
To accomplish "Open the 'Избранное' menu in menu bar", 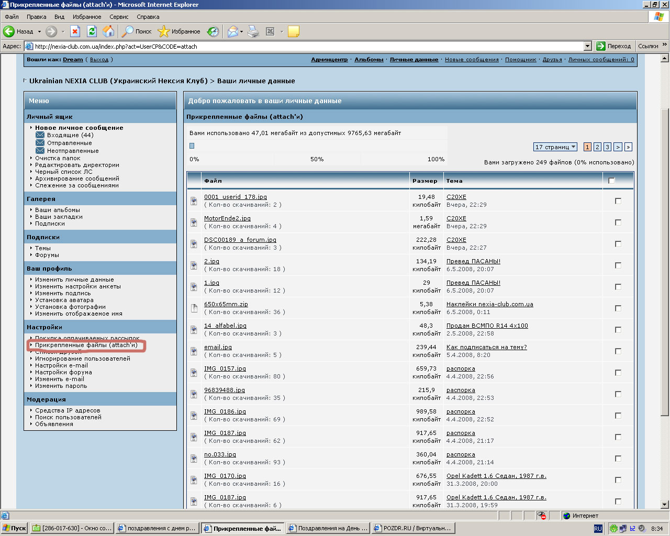I will 87,17.
